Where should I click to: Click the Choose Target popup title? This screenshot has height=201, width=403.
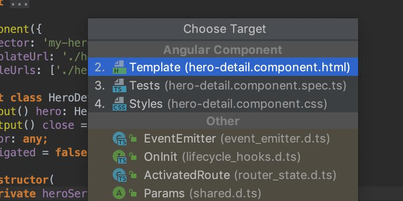point(224,29)
